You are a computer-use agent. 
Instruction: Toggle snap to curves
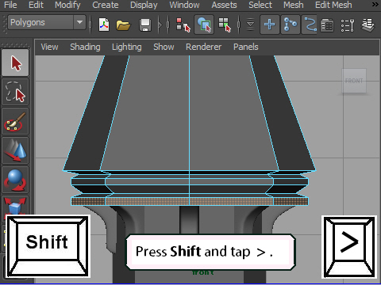coord(291,25)
